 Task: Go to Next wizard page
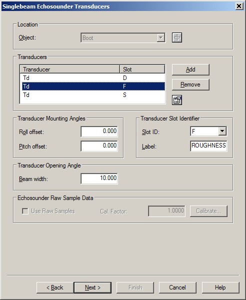92,287
